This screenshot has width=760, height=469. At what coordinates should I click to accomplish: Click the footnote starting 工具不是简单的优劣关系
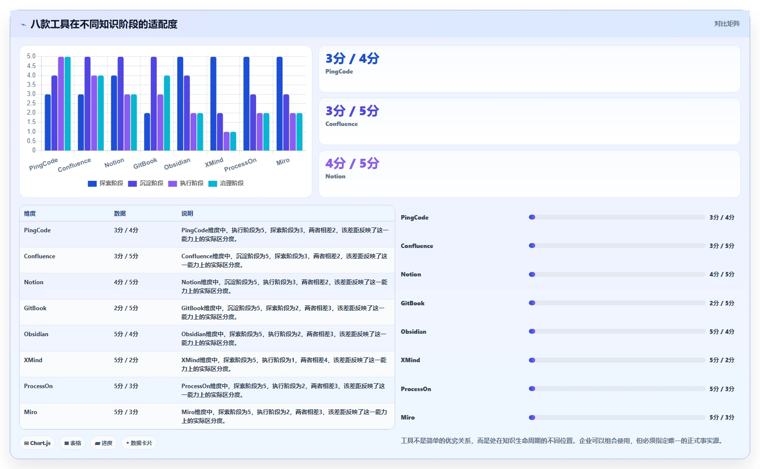click(562, 441)
